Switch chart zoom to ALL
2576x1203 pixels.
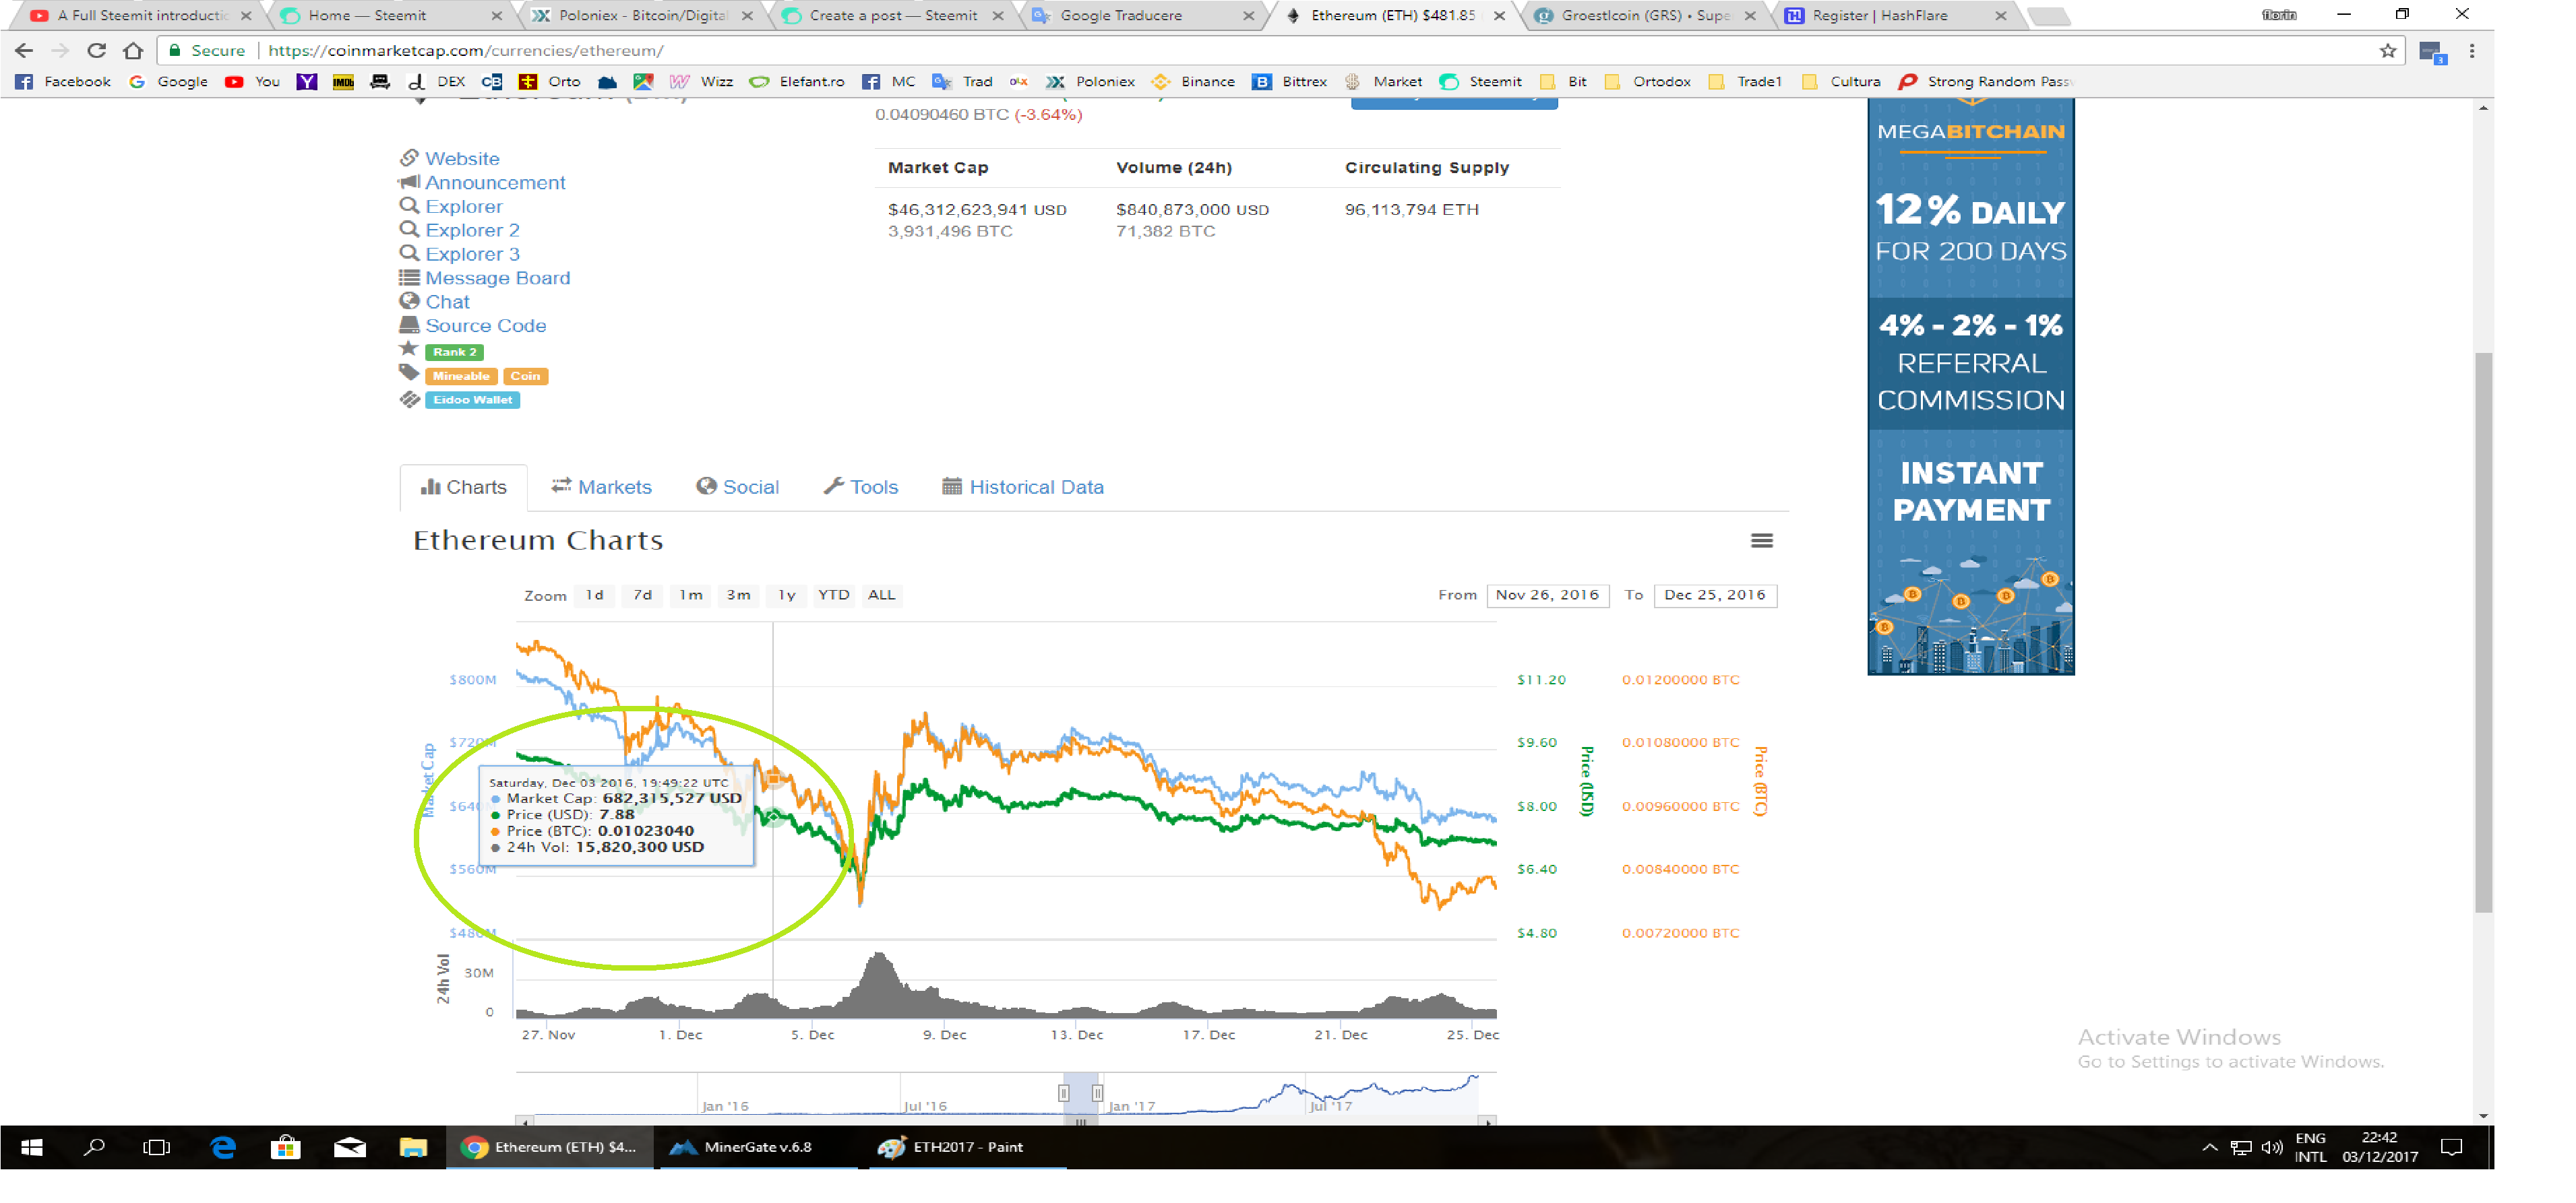[881, 595]
